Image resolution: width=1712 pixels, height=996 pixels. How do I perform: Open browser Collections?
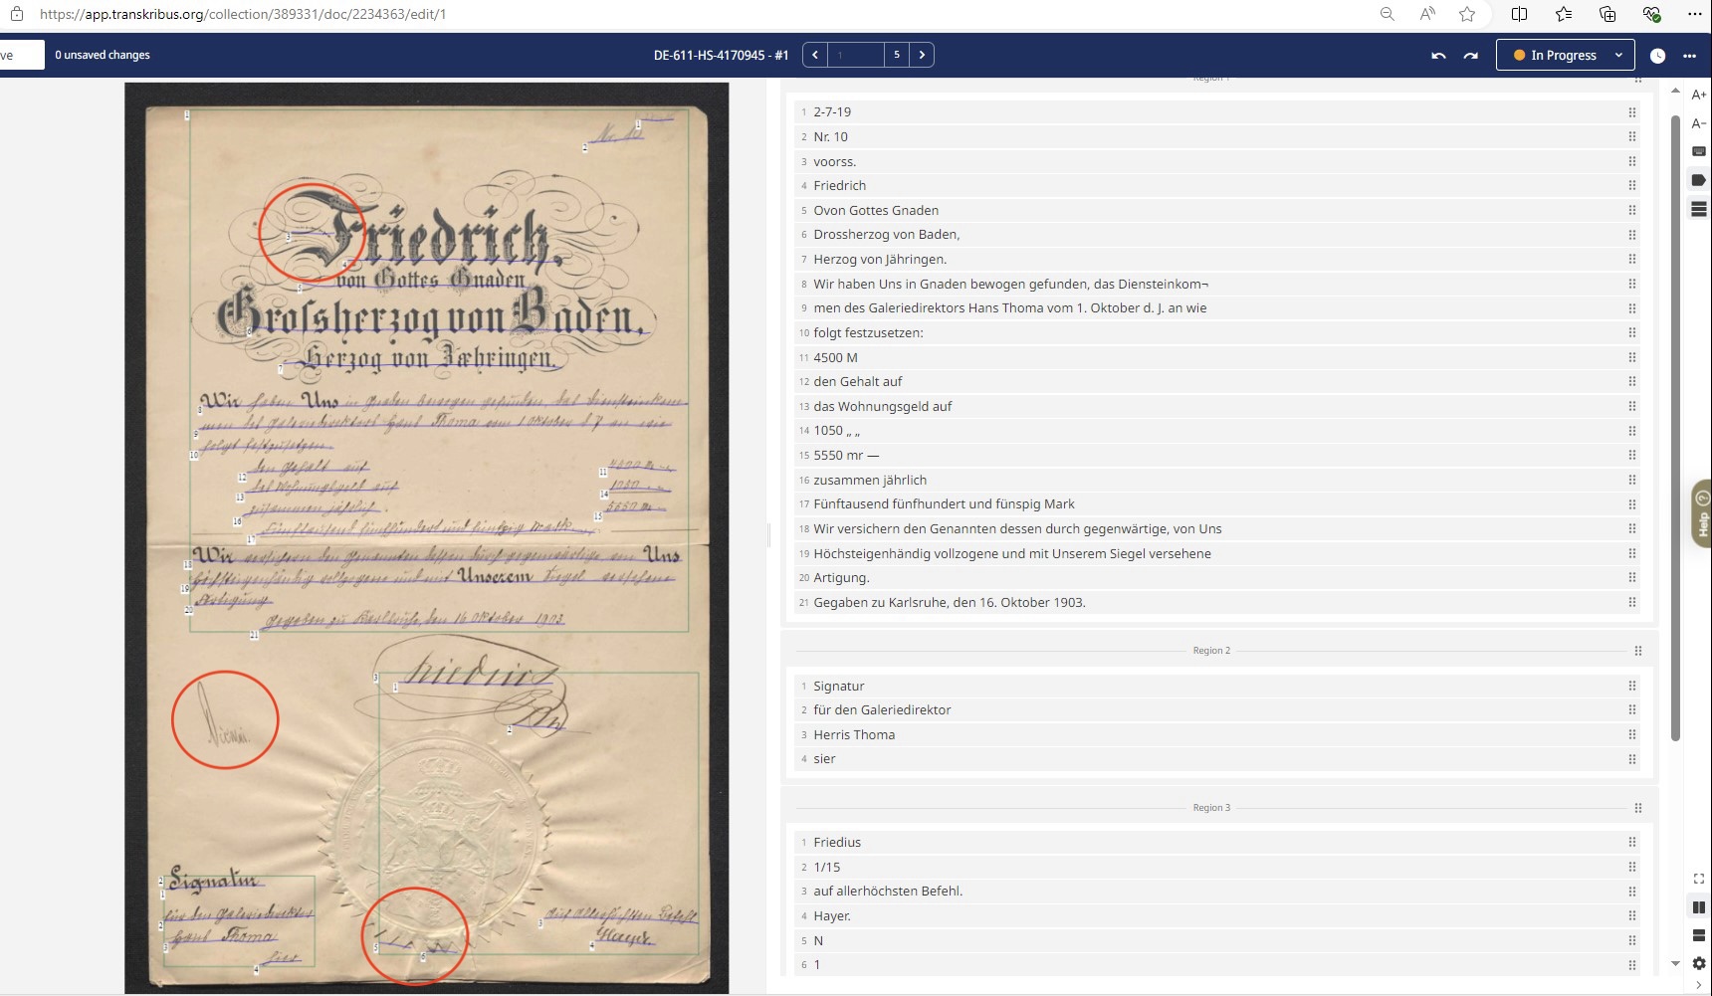1607,14
